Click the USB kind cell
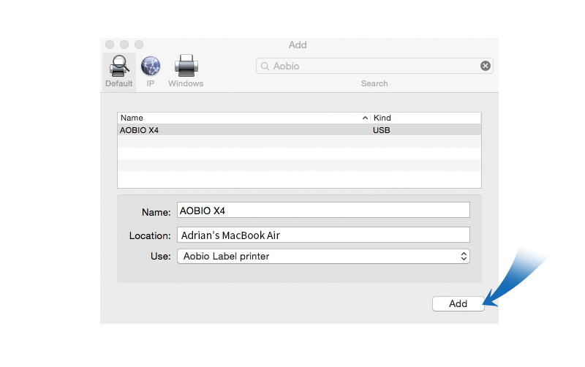This screenshot has height=367, width=585. 381,130
